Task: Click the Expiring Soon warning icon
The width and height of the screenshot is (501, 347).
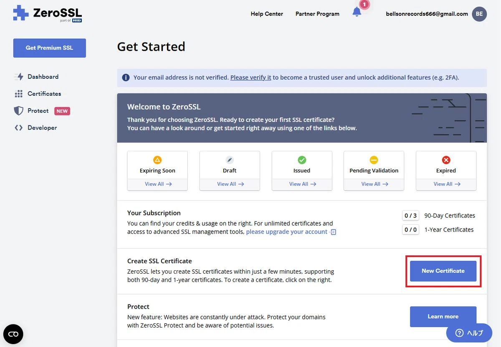Action: point(157,160)
